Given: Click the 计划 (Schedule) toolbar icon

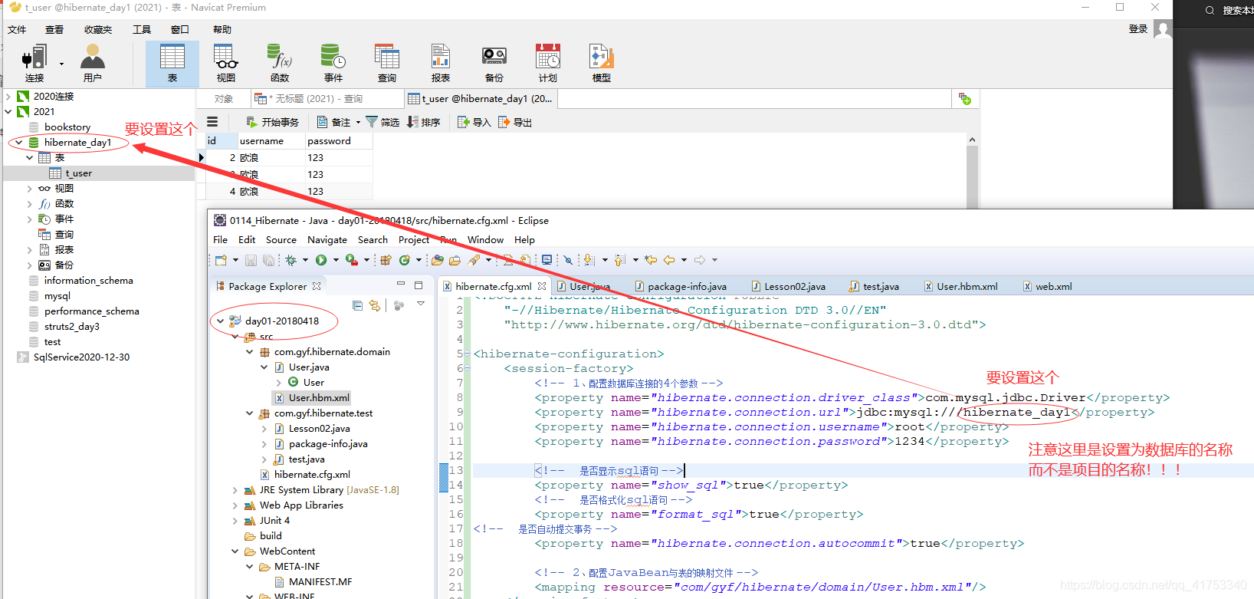Looking at the screenshot, I should [547, 64].
